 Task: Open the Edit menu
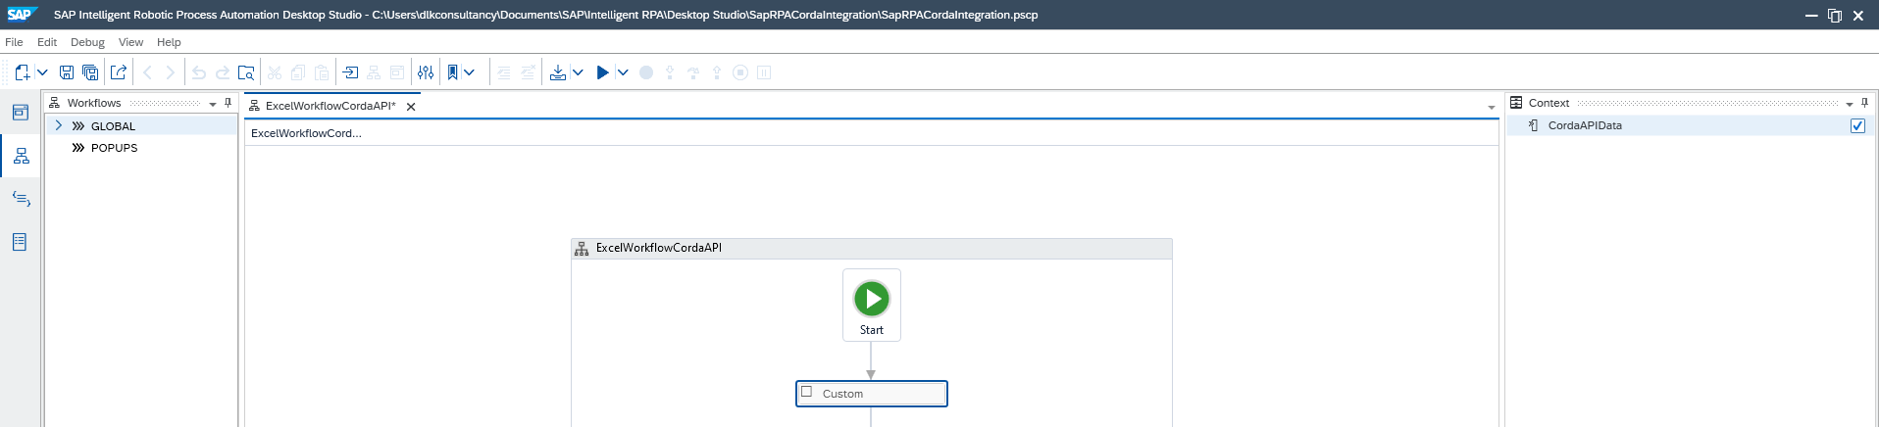[47, 42]
